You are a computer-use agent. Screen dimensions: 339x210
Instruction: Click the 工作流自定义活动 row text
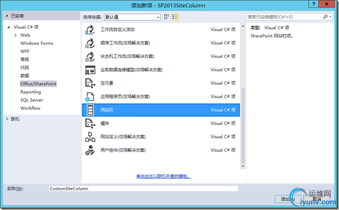point(117,30)
